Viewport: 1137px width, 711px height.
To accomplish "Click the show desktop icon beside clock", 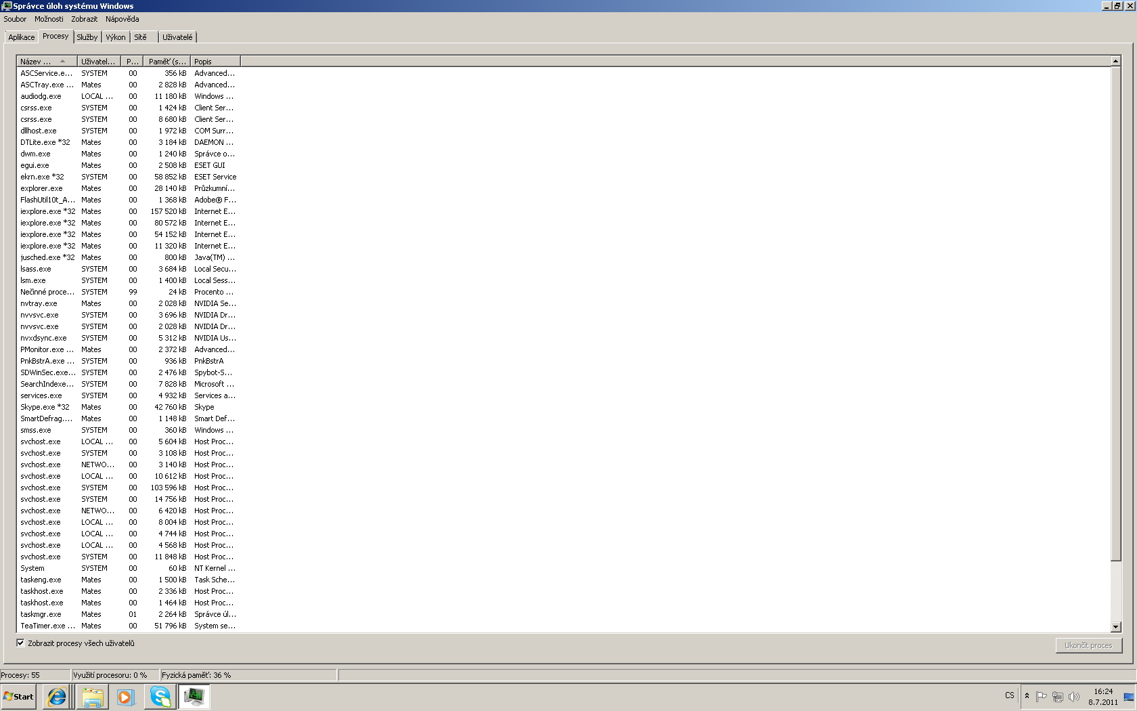I will coord(1129,697).
